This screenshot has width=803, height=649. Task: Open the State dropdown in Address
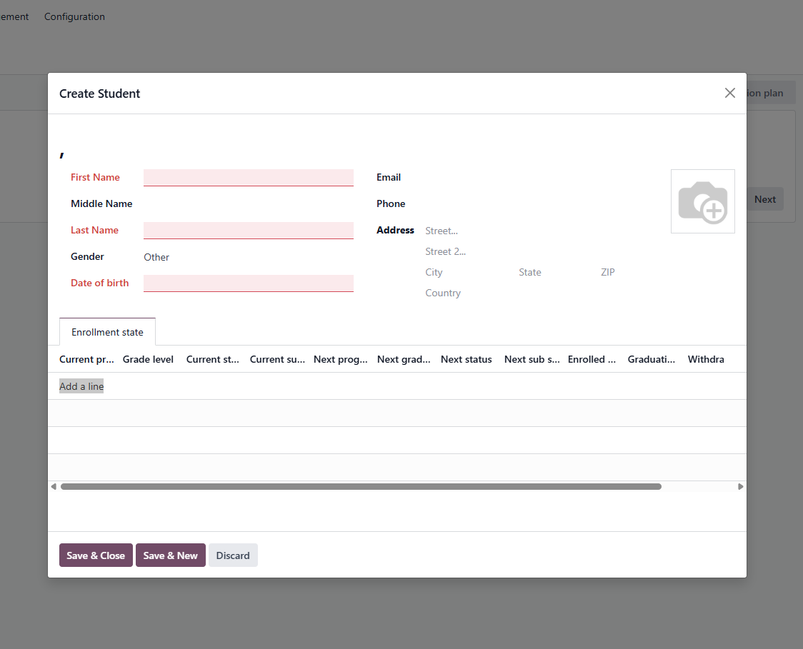tap(554, 272)
